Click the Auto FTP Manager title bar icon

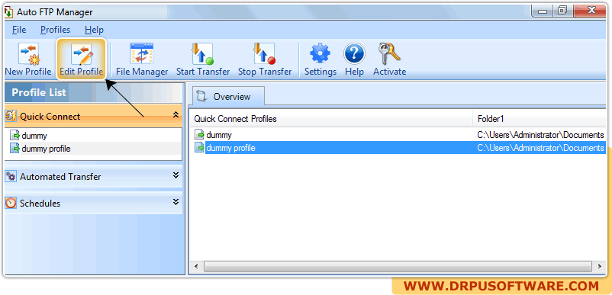8,12
